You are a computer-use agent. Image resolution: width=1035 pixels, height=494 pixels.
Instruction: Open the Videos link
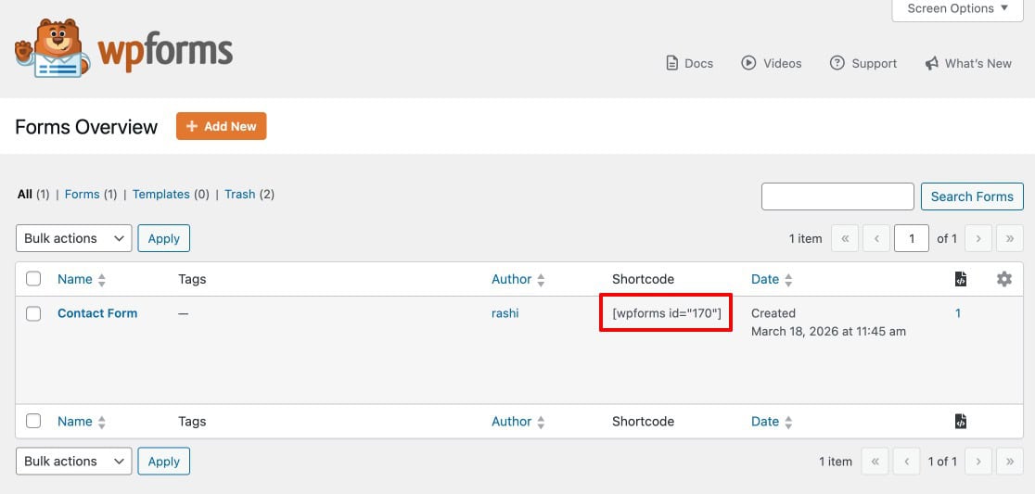point(772,63)
